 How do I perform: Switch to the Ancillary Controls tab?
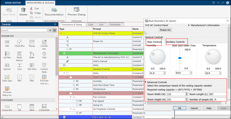point(175,42)
